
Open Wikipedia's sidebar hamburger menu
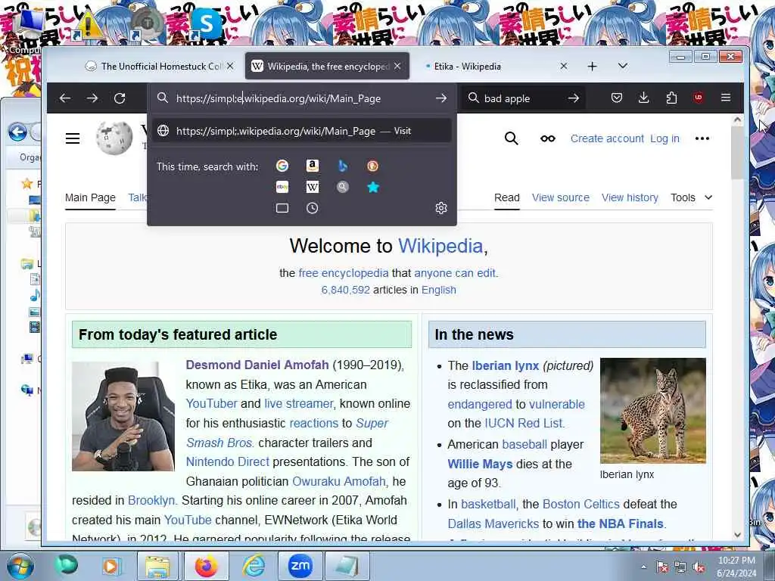73,138
